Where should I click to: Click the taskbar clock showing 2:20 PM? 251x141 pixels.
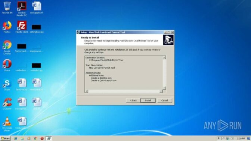[241, 138]
